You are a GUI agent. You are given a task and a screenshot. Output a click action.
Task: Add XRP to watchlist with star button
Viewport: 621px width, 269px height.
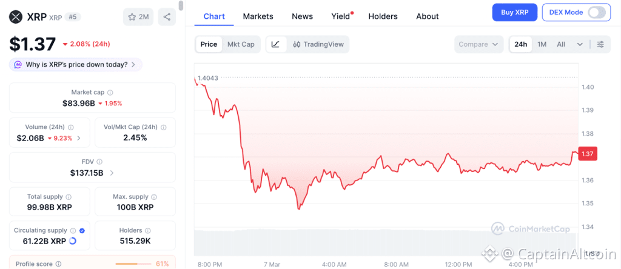[x=138, y=17]
